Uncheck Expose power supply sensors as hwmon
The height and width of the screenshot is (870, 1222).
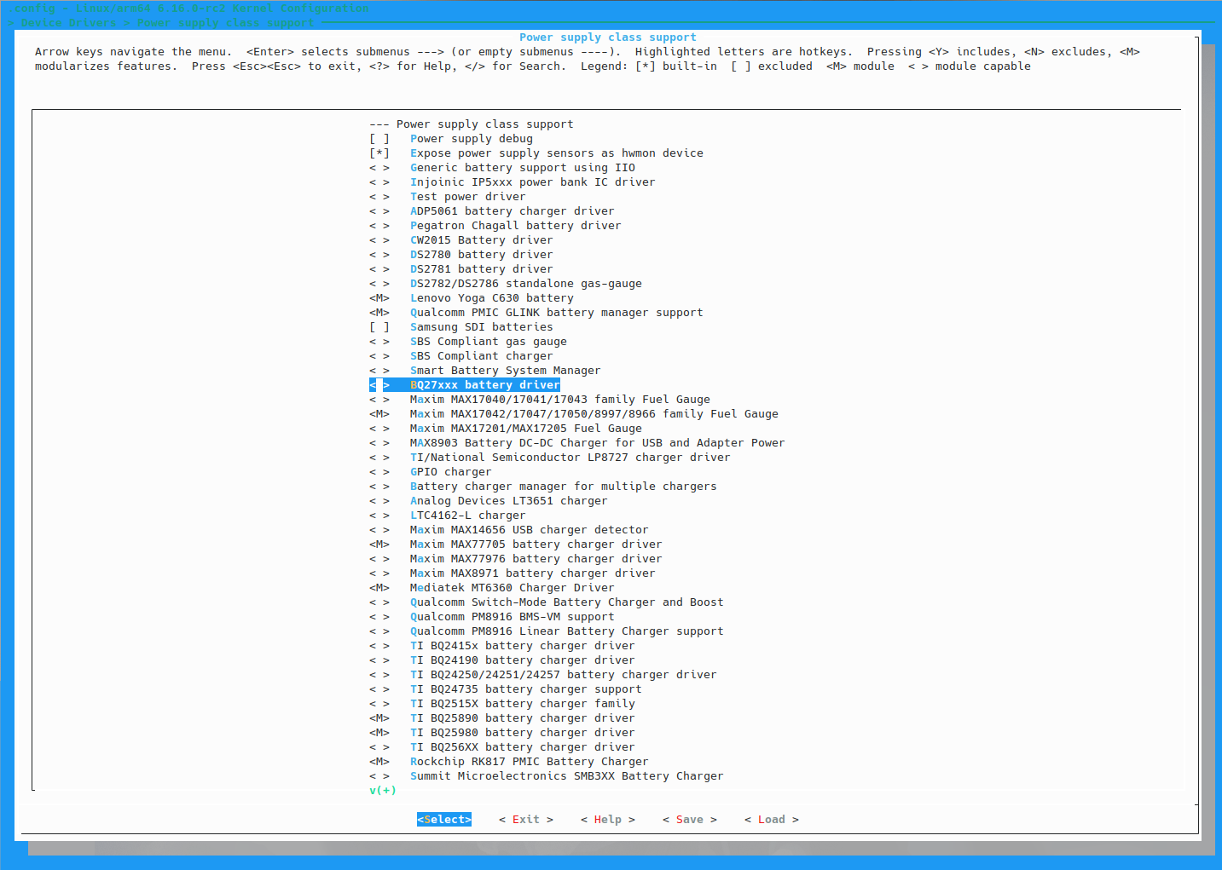pyautogui.click(x=379, y=153)
